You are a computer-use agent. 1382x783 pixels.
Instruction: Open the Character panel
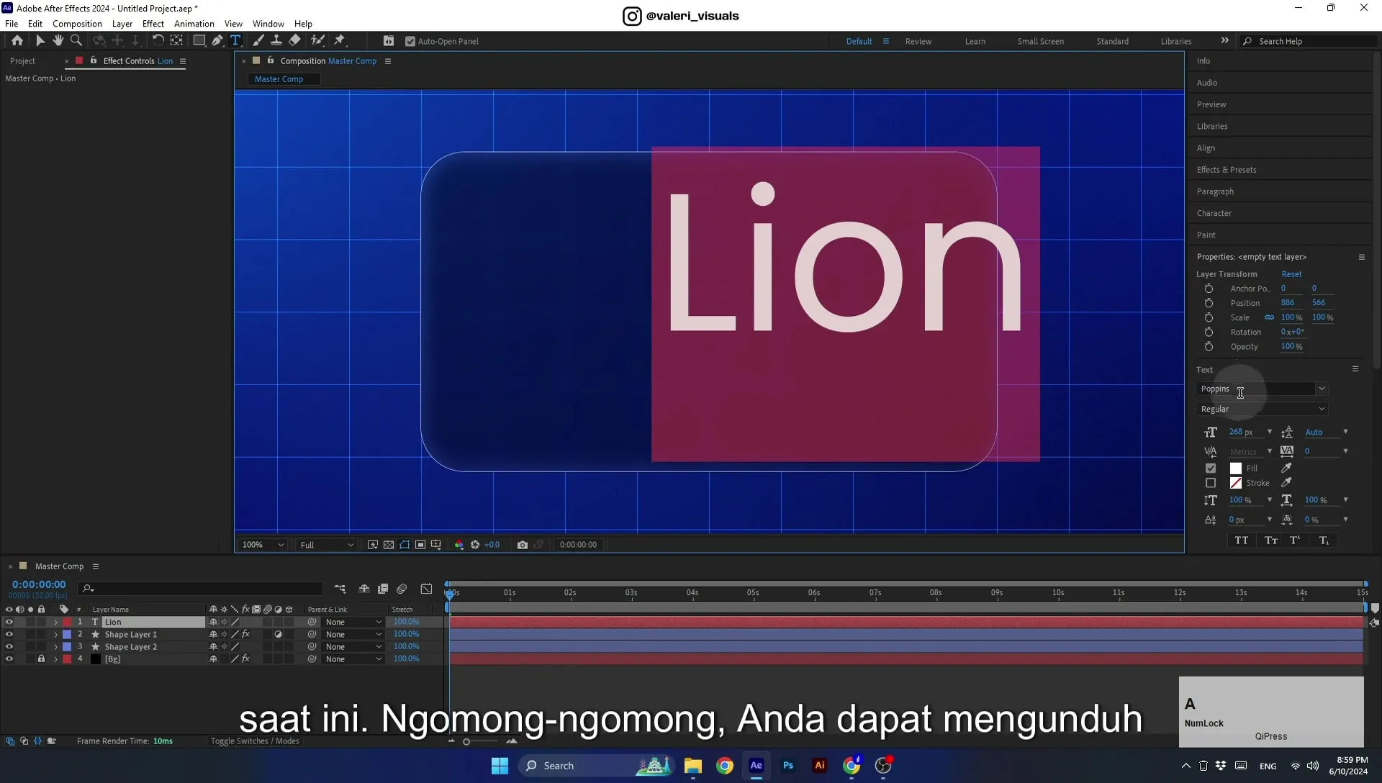click(x=1214, y=213)
